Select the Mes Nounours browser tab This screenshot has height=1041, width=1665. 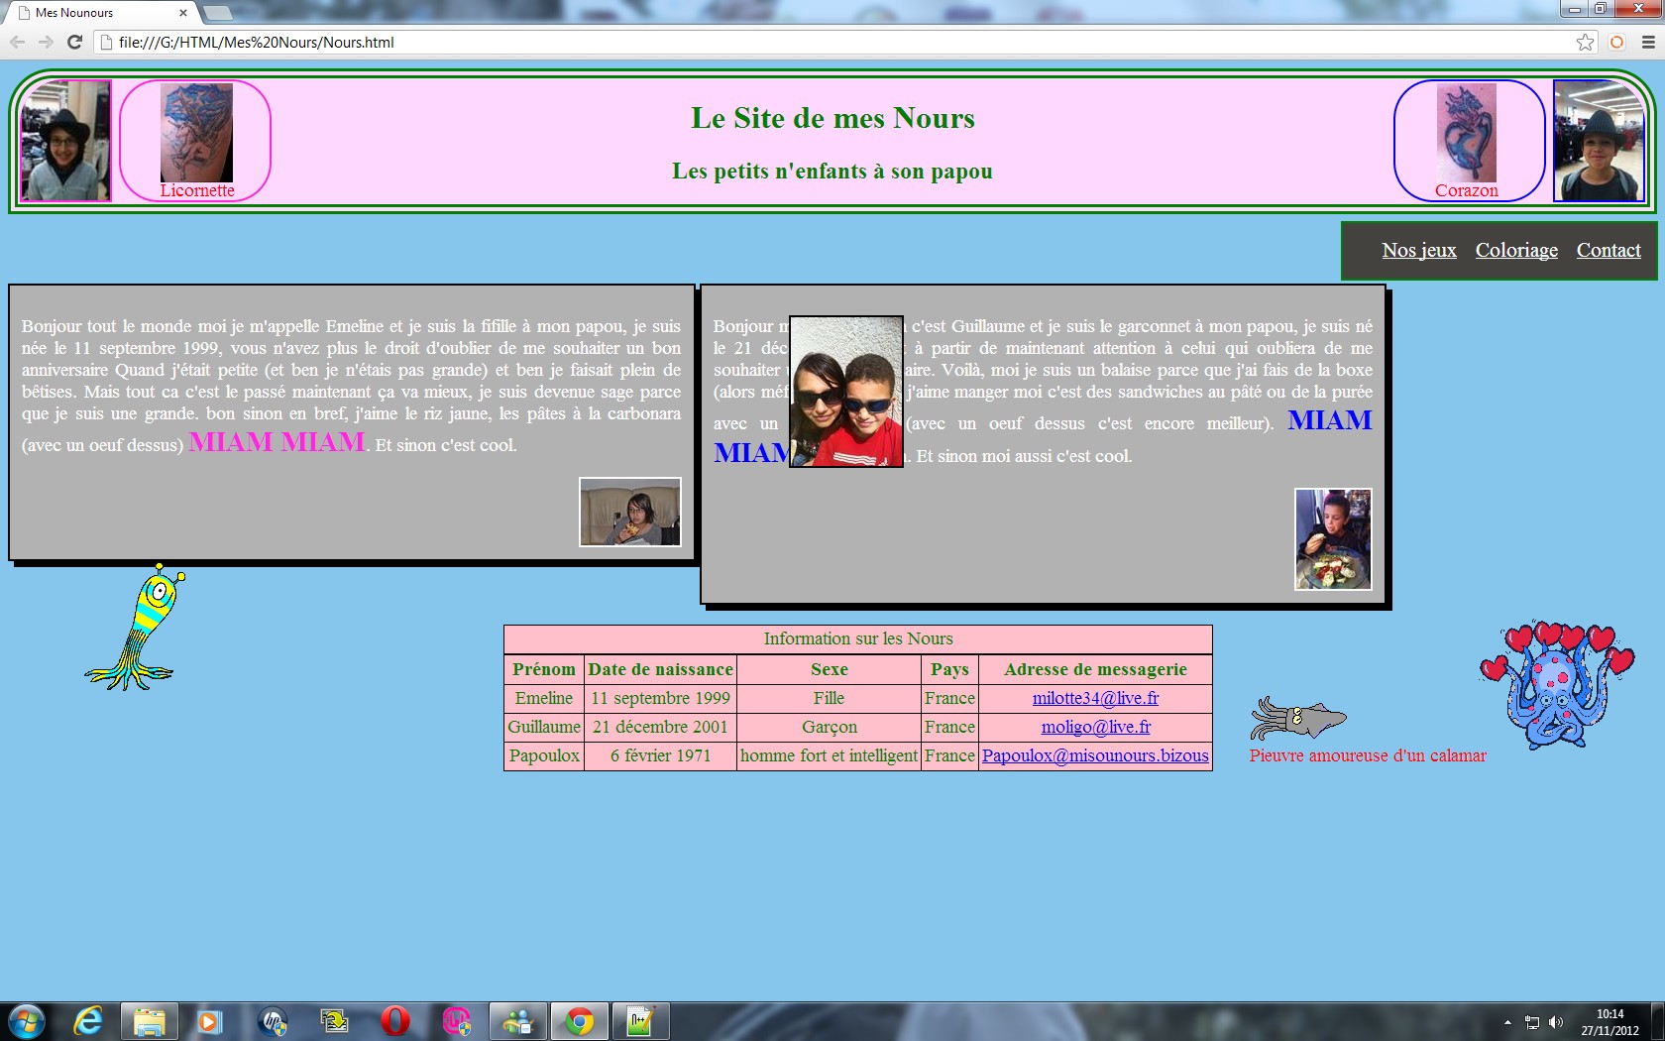point(99,13)
